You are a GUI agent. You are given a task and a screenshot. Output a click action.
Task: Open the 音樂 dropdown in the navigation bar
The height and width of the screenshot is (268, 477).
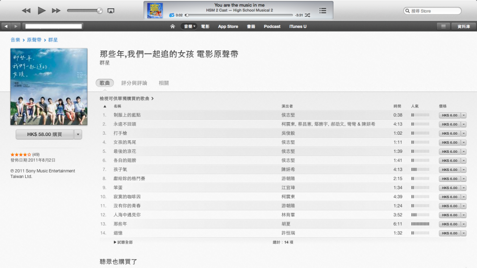[x=189, y=27]
